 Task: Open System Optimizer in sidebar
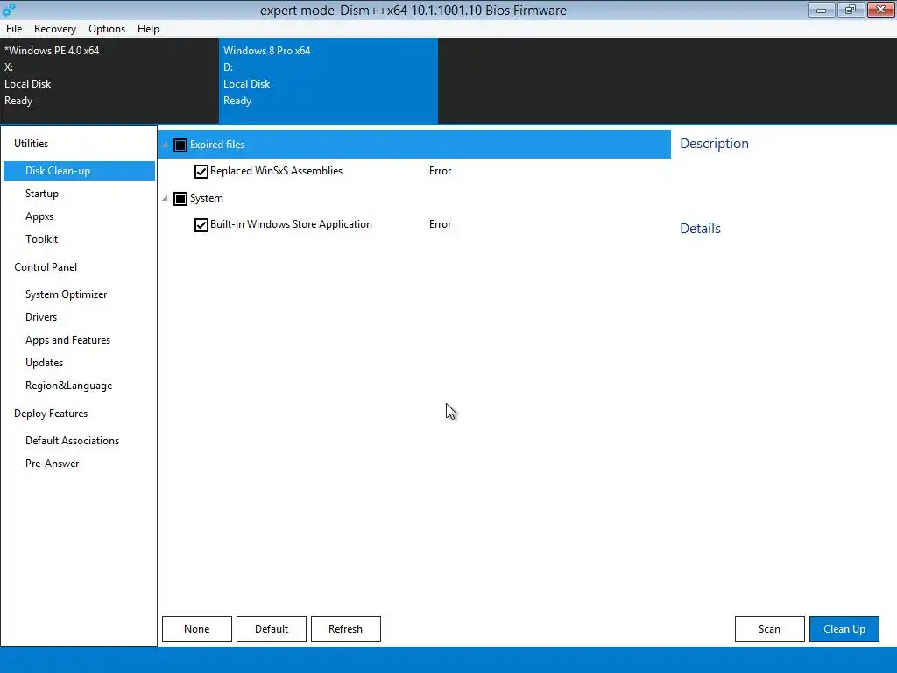click(x=67, y=294)
